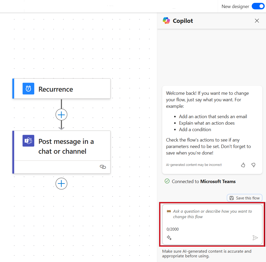
Task: Open the connection link icon on the Teams card
Action: [x=103, y=167]
